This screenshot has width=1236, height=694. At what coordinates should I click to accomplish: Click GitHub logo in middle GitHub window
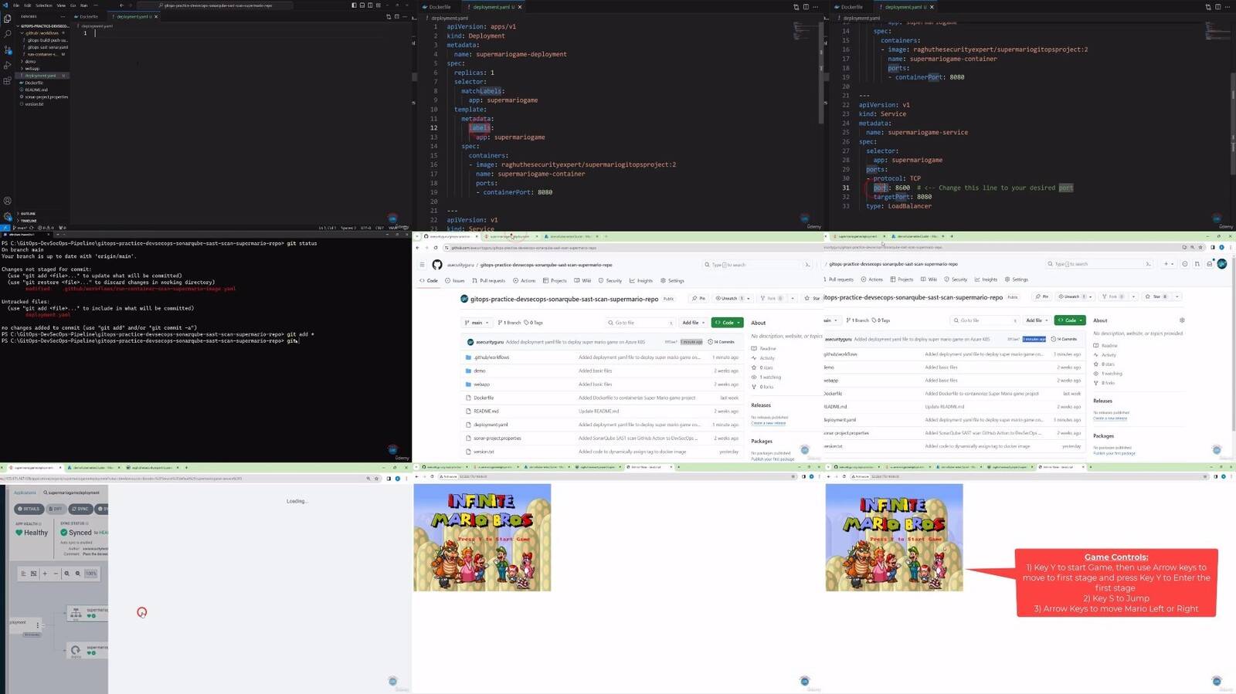click(x=437, y=265)
